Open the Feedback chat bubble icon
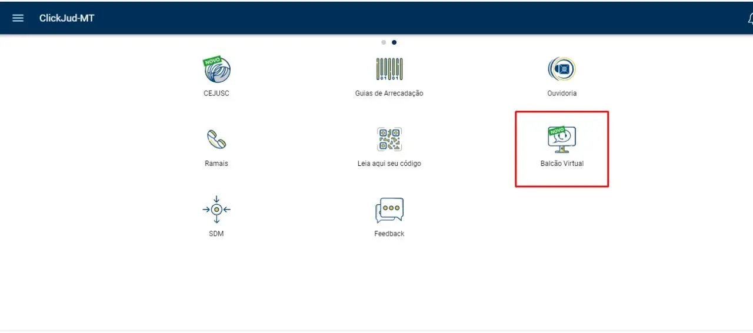Image resolution: width=753 pixels, height=333 pixels. (x=389, y=210)
